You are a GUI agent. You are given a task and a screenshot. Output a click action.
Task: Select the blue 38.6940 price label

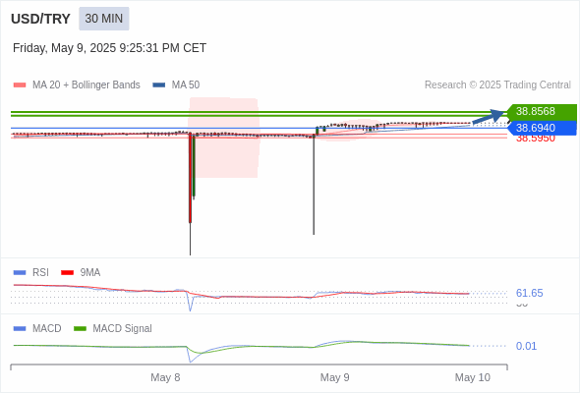542,128
